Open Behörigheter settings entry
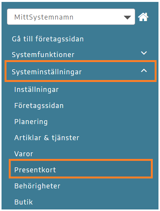The height and width of the screenshot is (211, 160). [x=37, y=186]
